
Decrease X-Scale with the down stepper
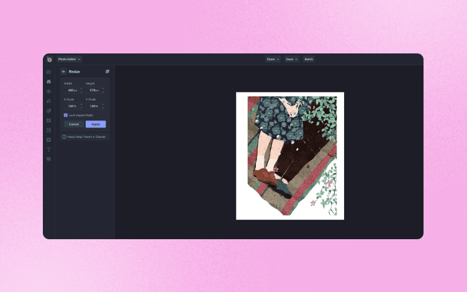pos(81,108)
